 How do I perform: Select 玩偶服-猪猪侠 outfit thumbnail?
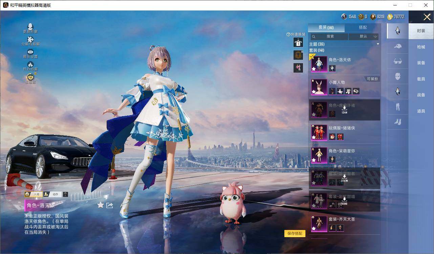[319, 132]
